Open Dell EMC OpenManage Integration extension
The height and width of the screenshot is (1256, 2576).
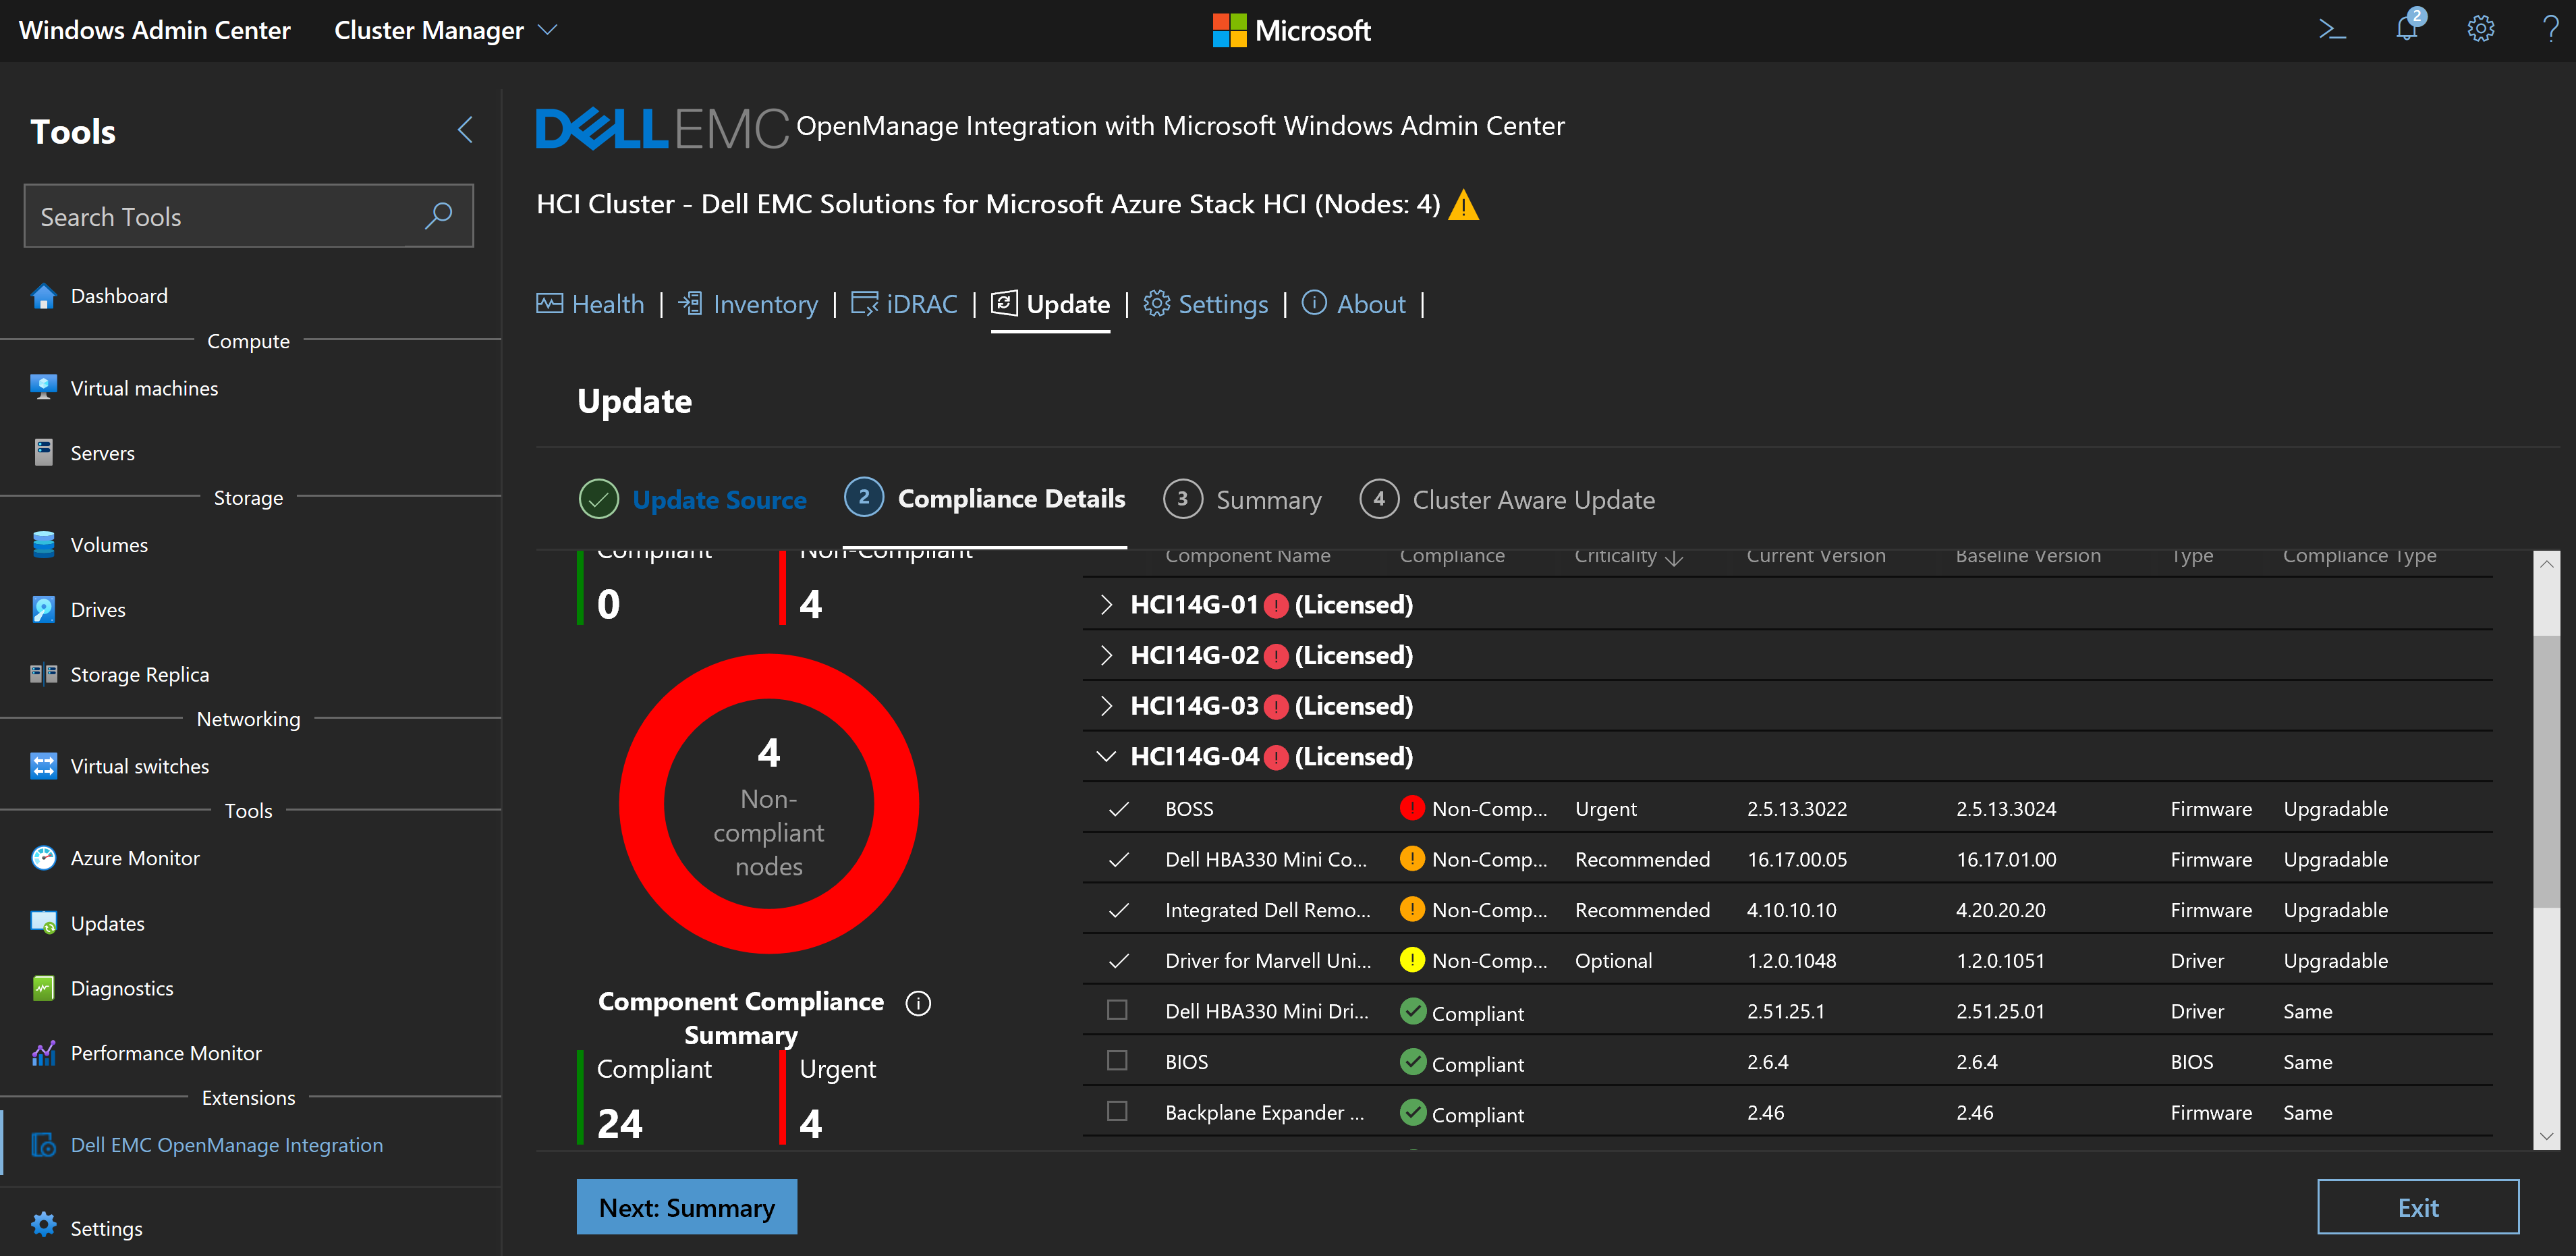coord(226,1145)
